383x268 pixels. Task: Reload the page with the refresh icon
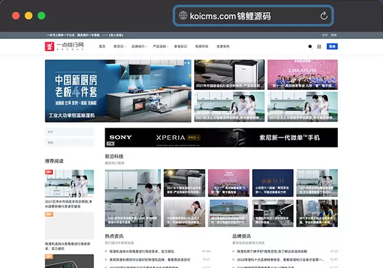point(324,15)
